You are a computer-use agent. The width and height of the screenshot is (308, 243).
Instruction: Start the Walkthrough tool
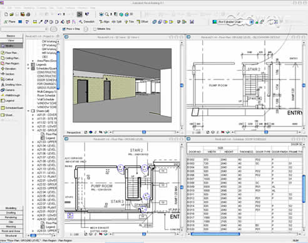10,95
